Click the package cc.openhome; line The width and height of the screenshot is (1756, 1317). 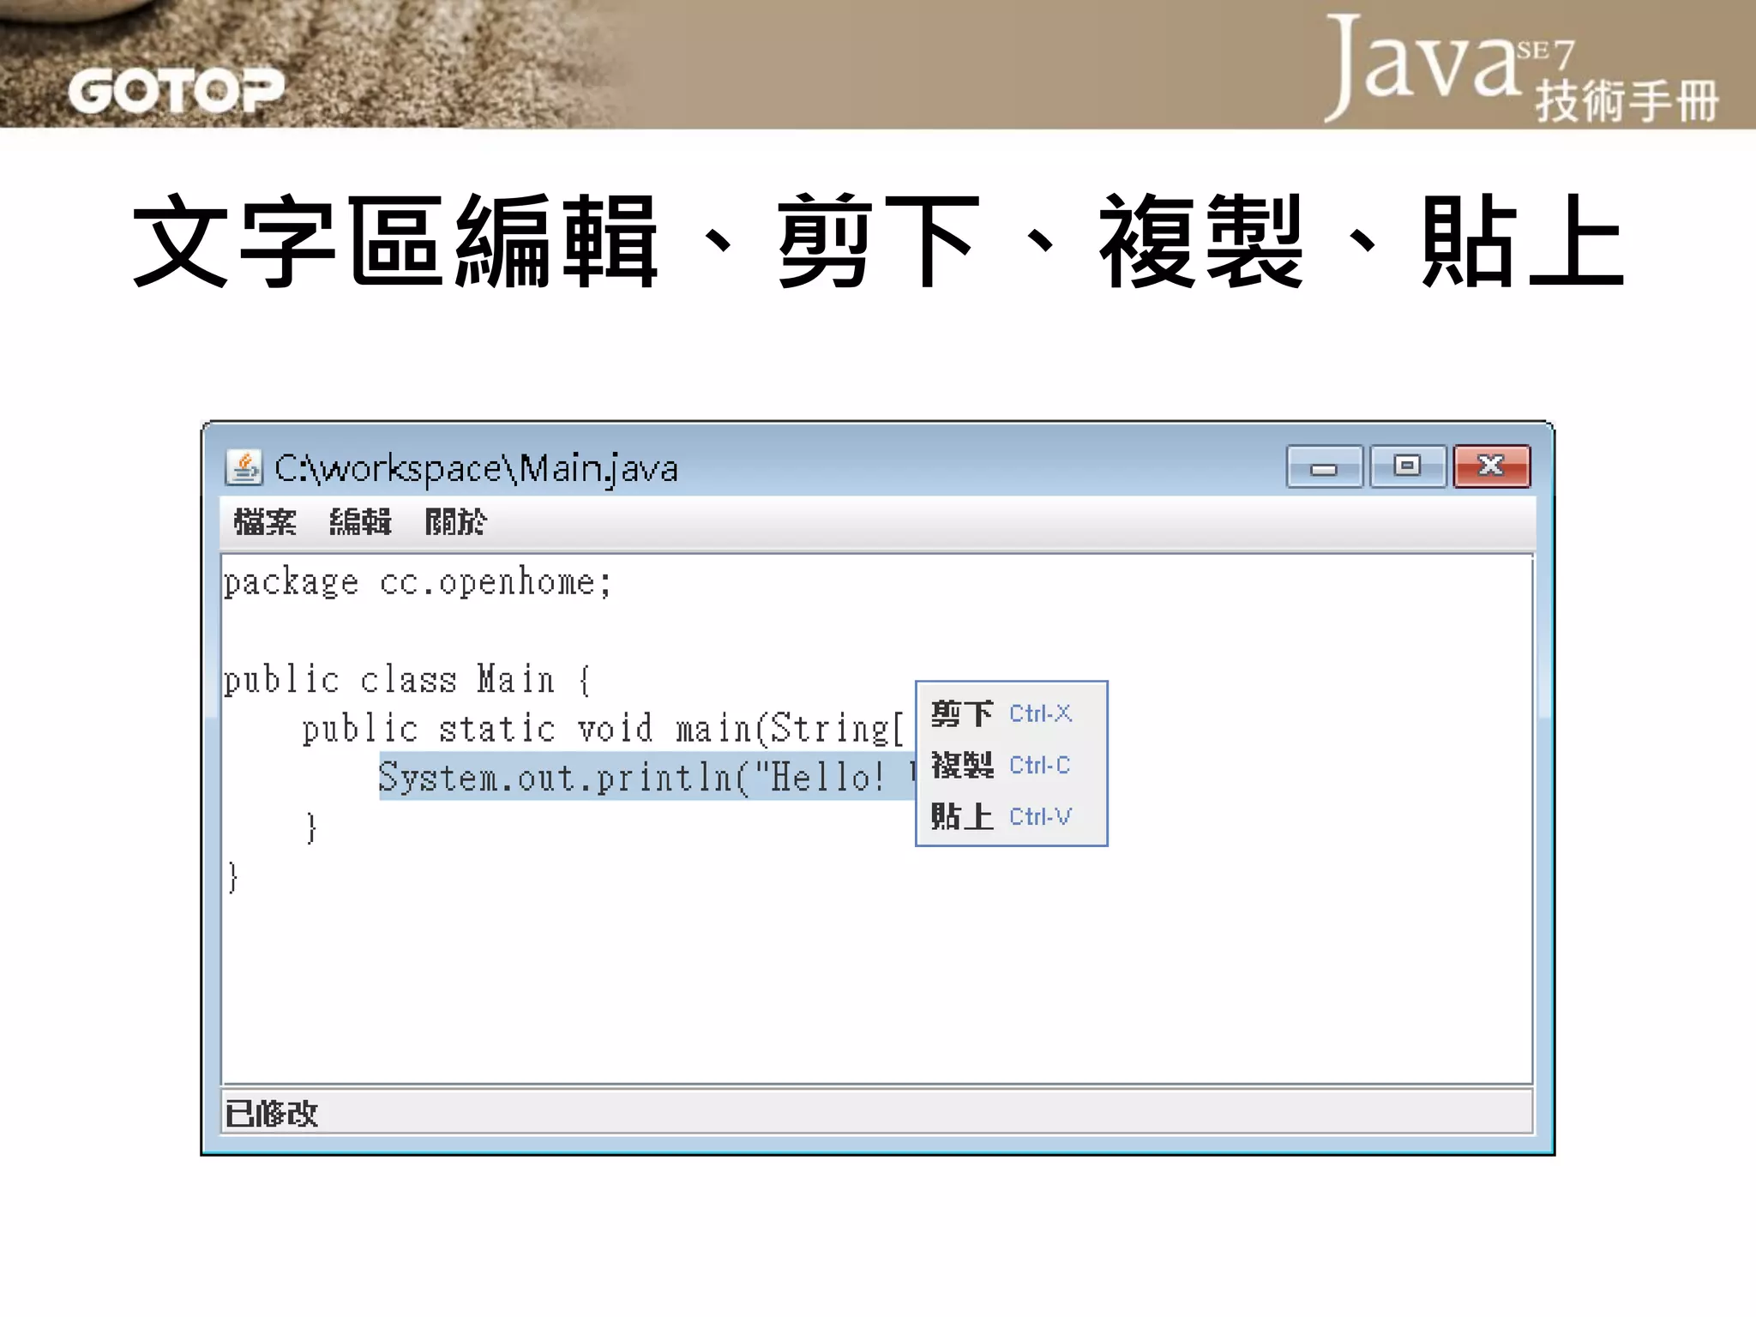418,583
